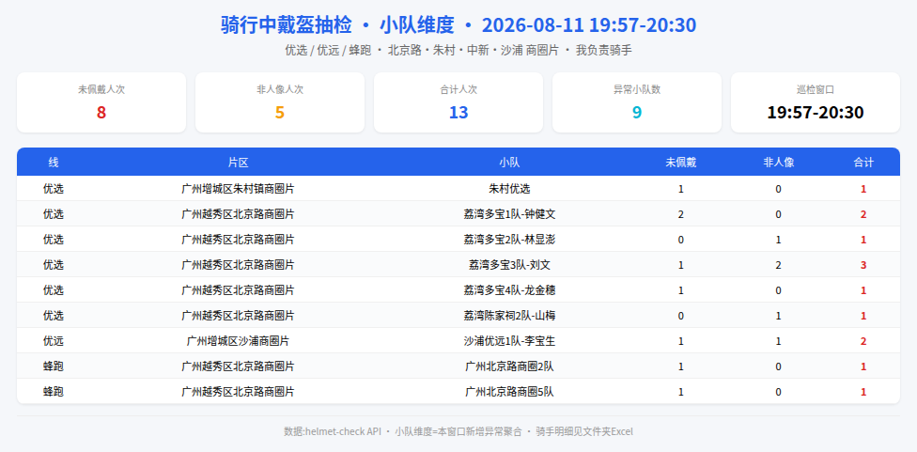Click team 荔湾多宝1队-钟健文
Screen dimensions: 917x452
click(x=509, y=214)
